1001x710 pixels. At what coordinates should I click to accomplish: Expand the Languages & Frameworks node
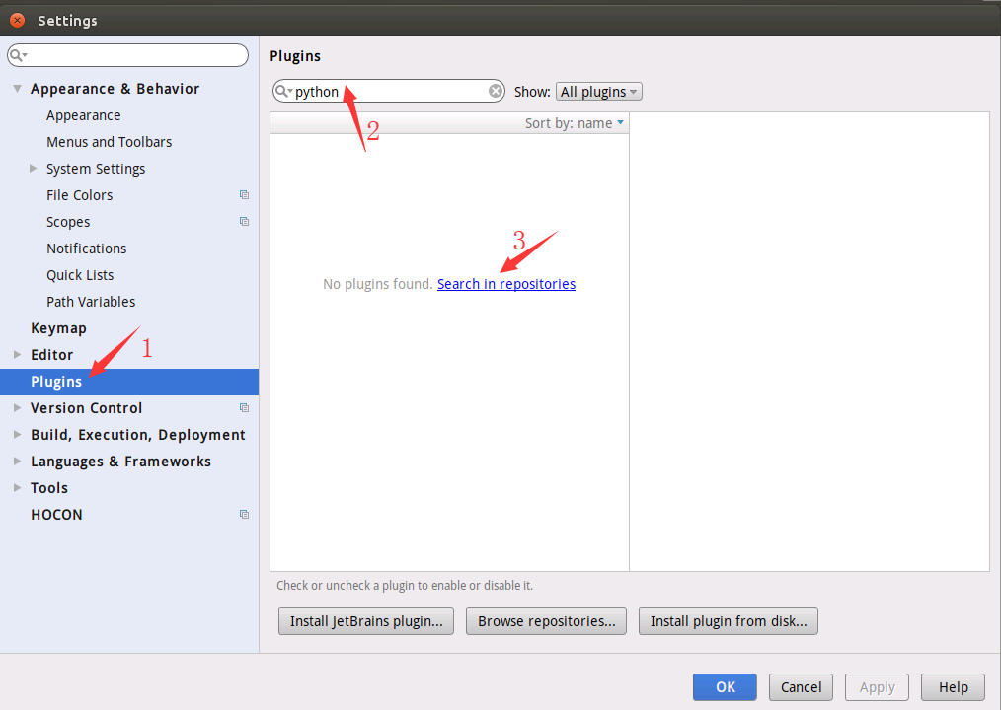point(16,461)
